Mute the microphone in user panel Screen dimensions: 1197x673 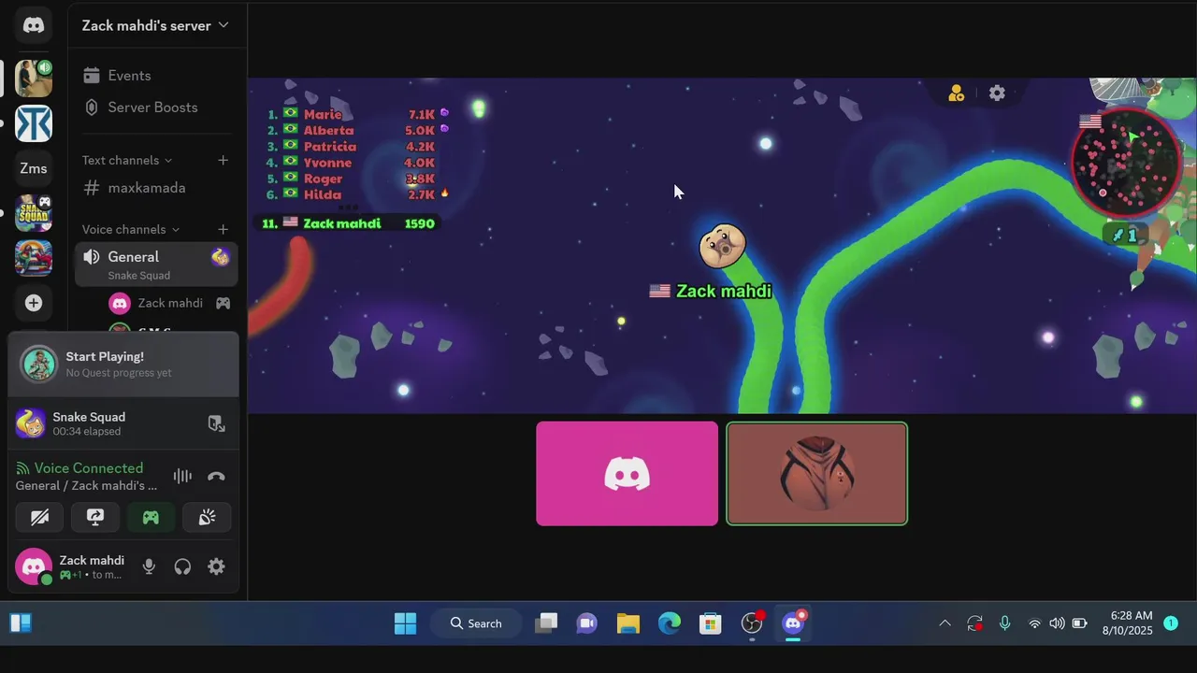point(149,566)
